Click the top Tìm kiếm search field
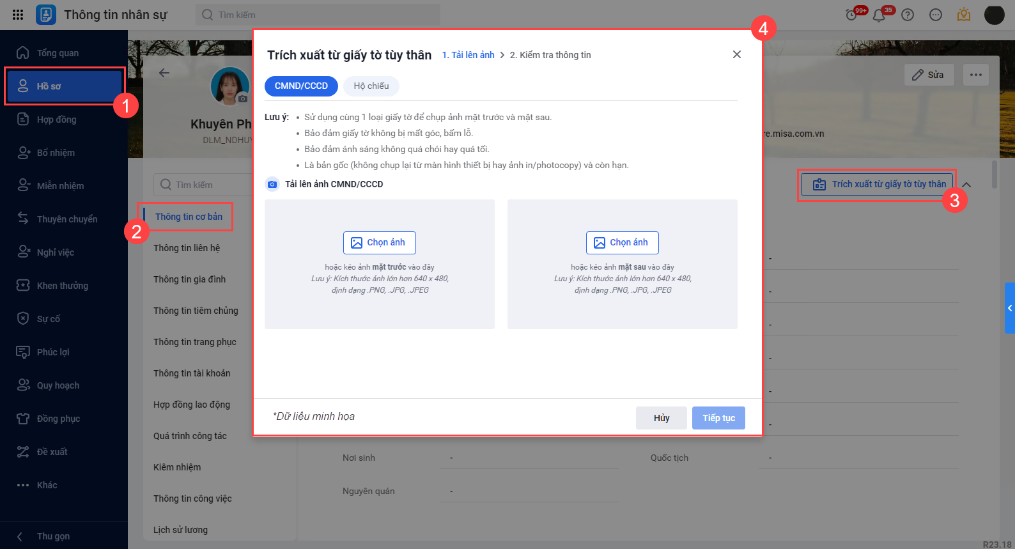This screenshot has width=1015, height=549. click(318, 15)
